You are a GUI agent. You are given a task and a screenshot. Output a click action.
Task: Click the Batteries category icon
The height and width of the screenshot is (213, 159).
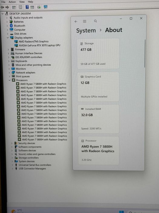coord(11,22)
